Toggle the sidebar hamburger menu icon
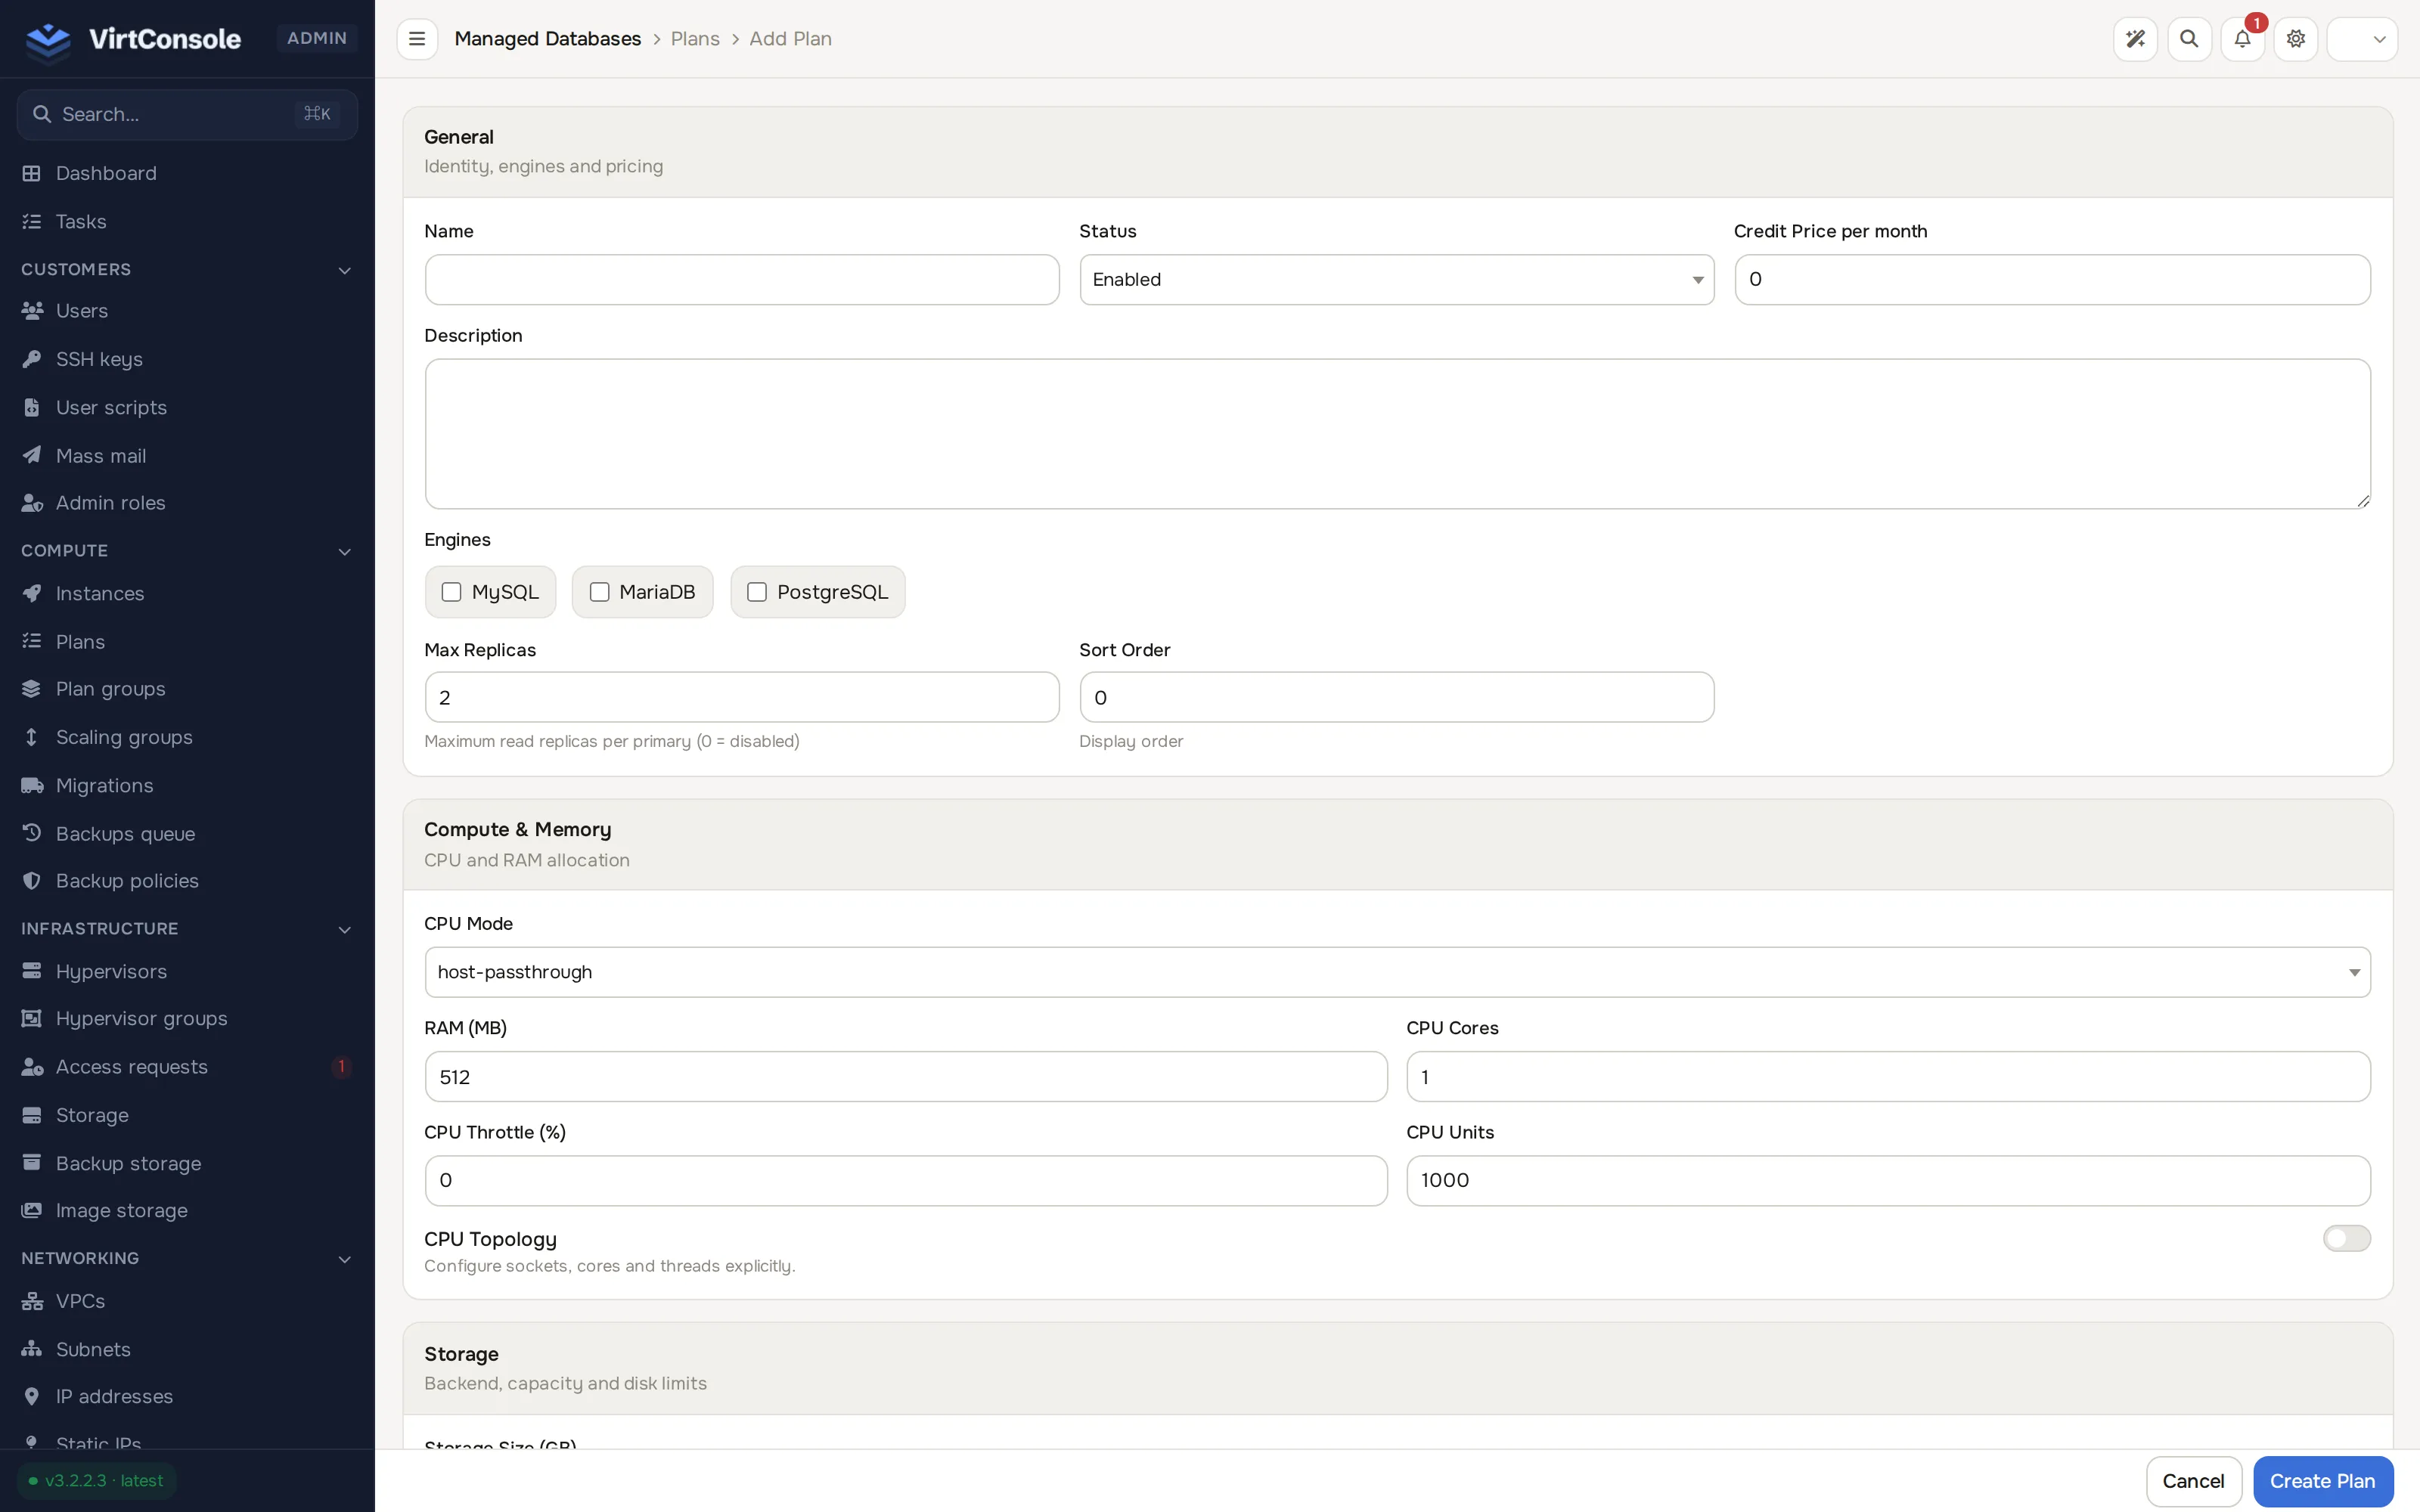This screenshot has height=1512, width=2420. click(x=417, y=39)
